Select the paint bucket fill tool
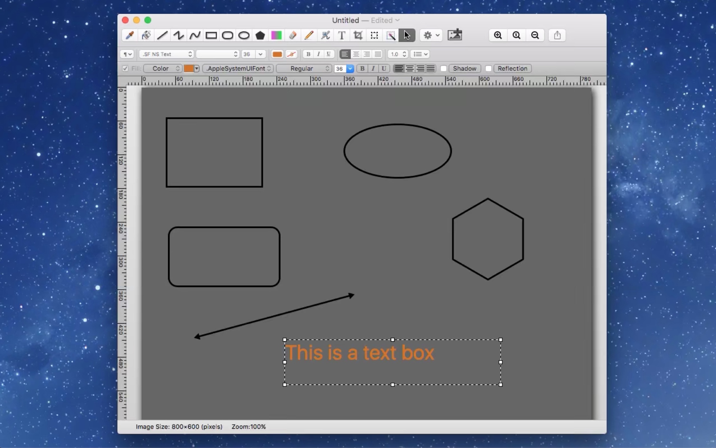The image size is (716, 448). pos(146,35)
